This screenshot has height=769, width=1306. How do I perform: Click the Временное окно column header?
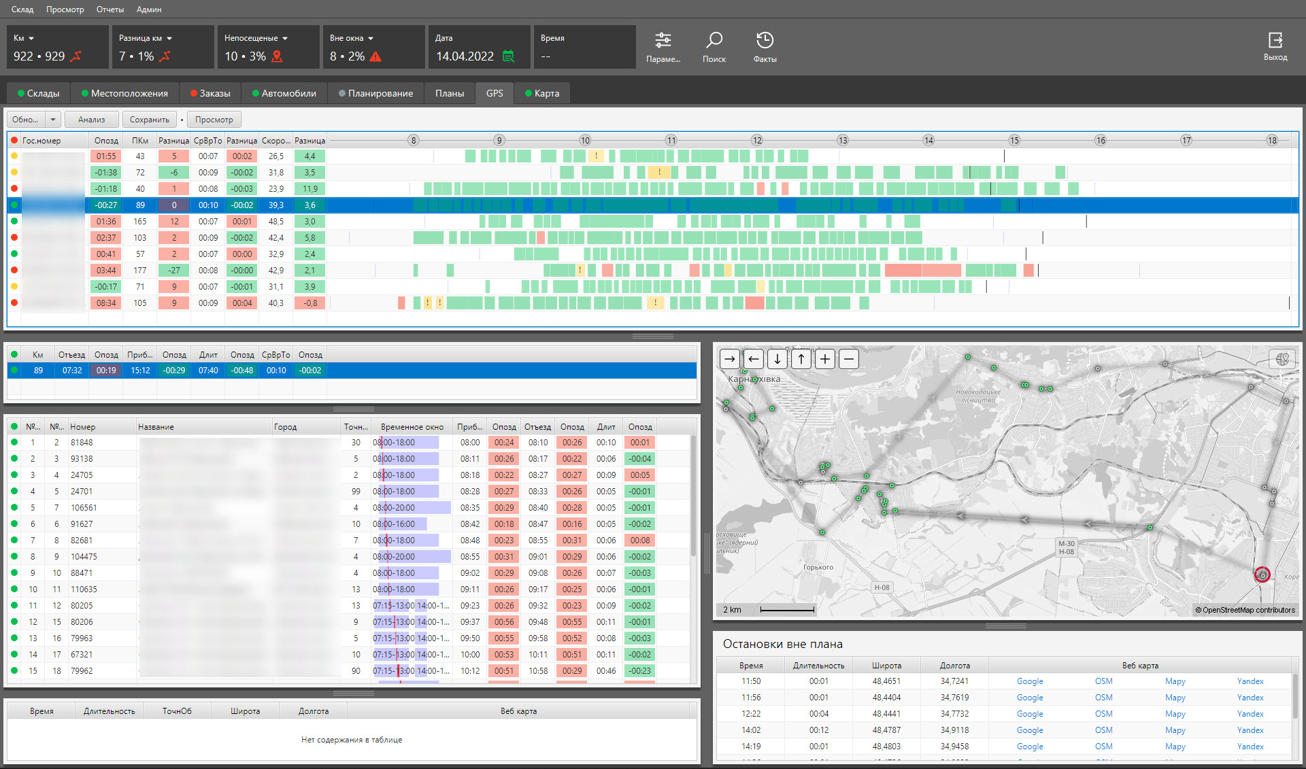[412, 427]
